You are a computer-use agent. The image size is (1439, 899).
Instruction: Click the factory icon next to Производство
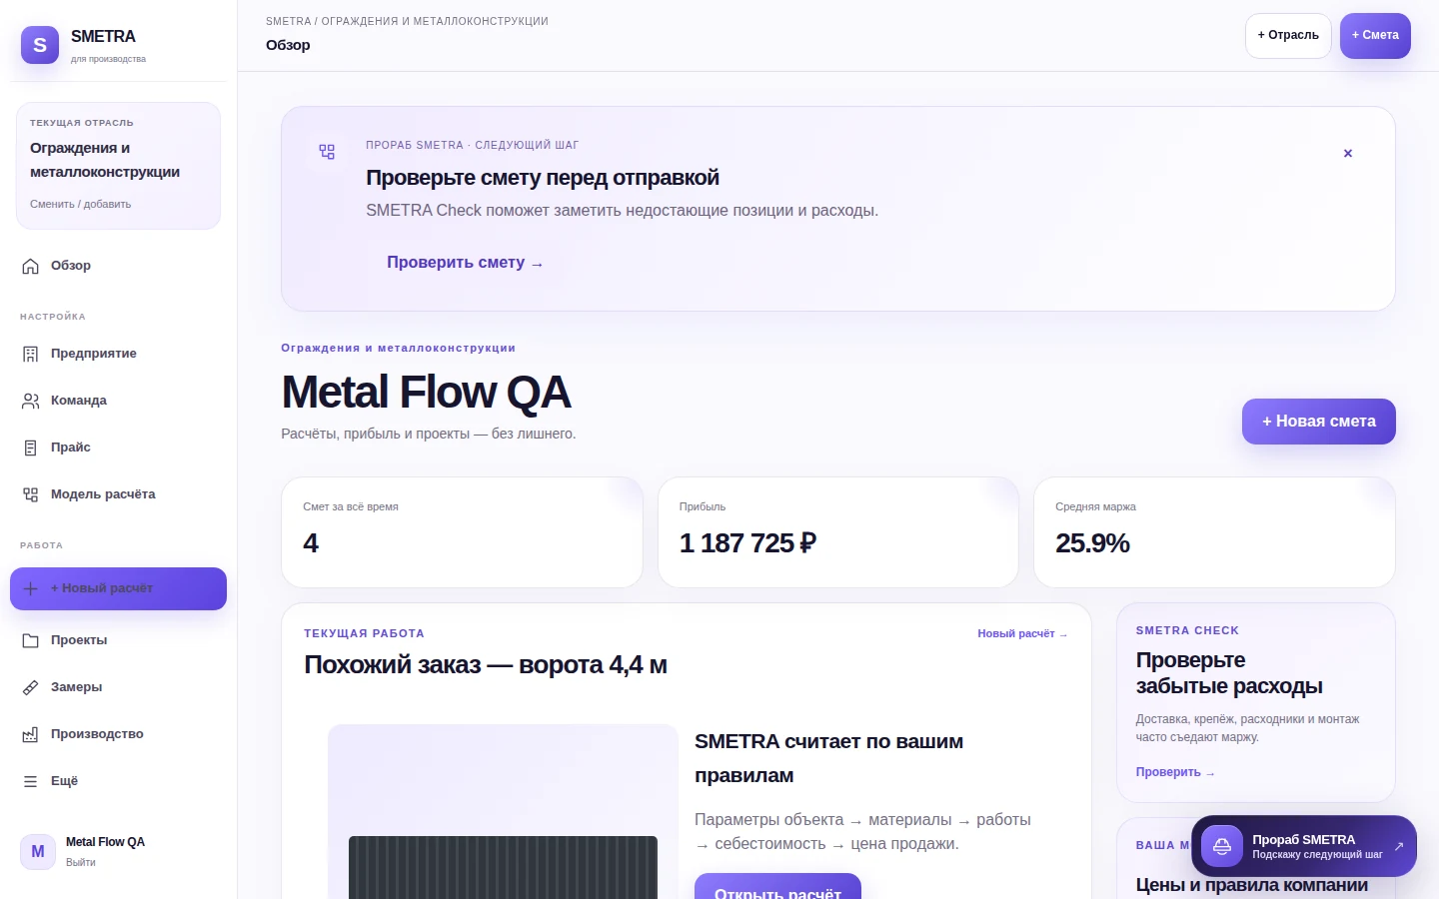[31, 734]
